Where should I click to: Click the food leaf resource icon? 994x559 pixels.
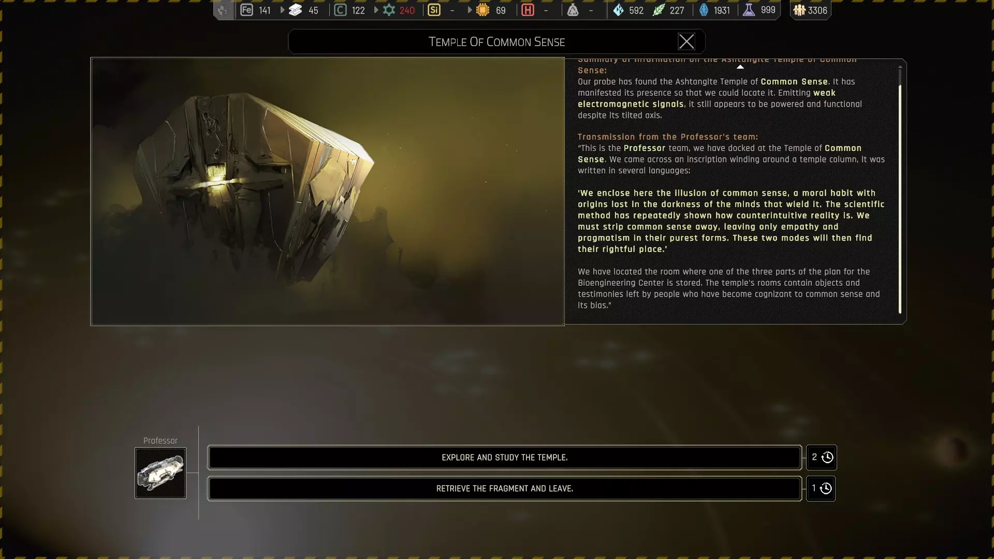[658, 10]
